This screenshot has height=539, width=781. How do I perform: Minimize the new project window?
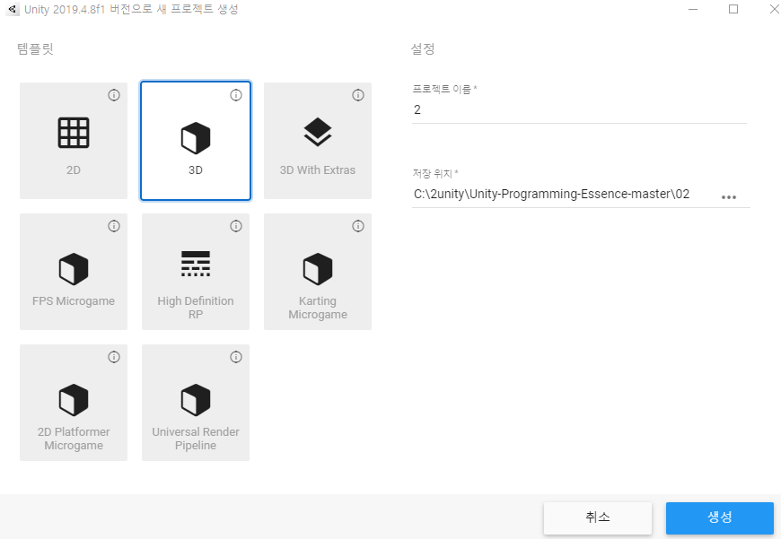(693, 9)
